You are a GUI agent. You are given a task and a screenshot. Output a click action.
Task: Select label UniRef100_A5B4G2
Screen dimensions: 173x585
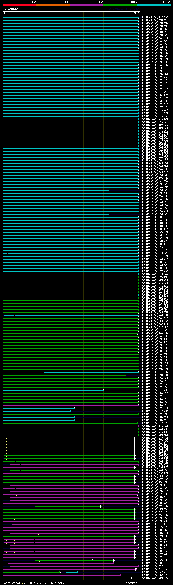(x=155, y=151)
